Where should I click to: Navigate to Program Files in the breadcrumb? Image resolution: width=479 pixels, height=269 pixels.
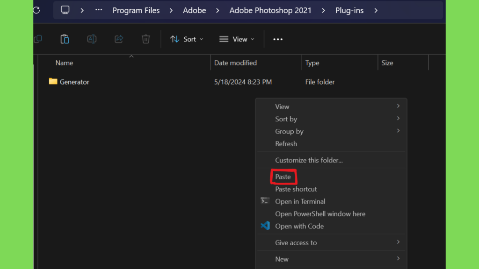pos(136,10)
